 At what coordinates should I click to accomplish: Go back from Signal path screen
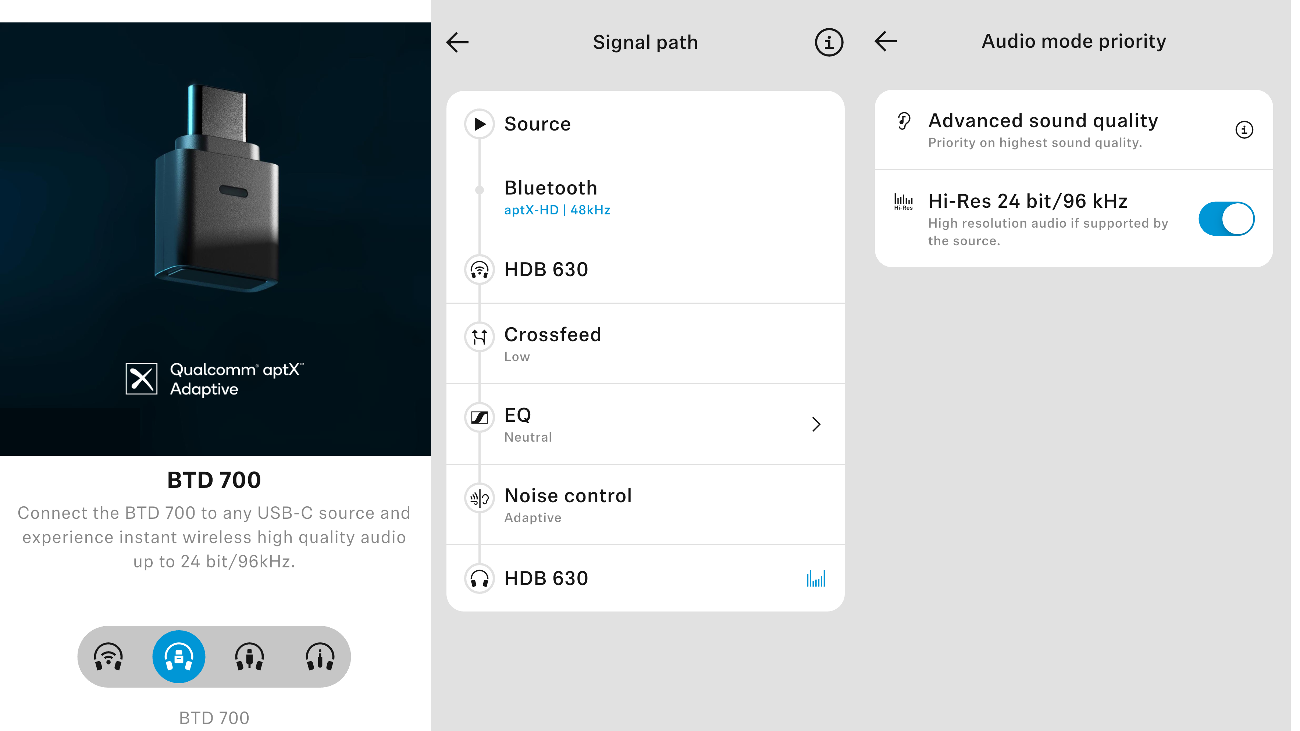point(457,42)
